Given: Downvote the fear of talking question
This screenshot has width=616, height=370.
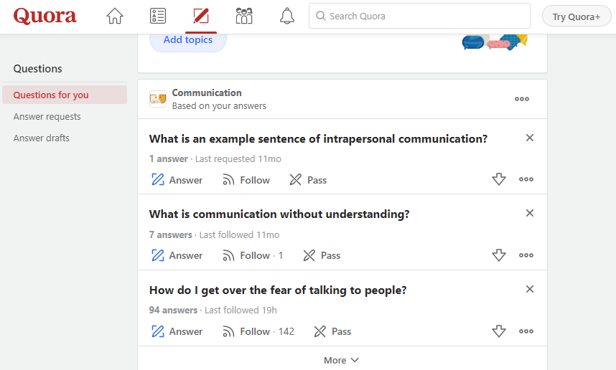Looking at the screenshot, I should (x=499, y=331).
